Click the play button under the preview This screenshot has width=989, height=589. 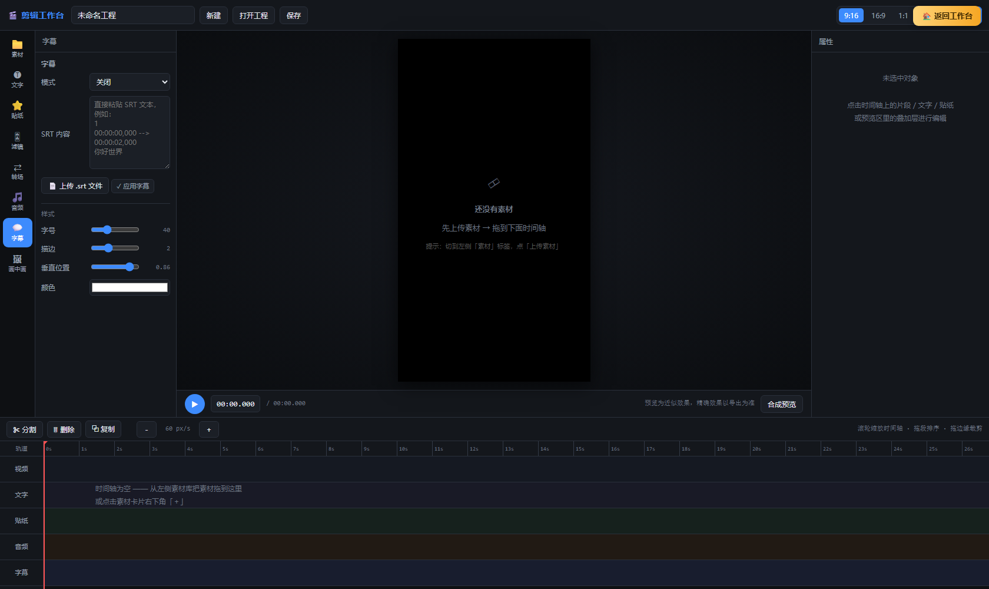point(194,404)
